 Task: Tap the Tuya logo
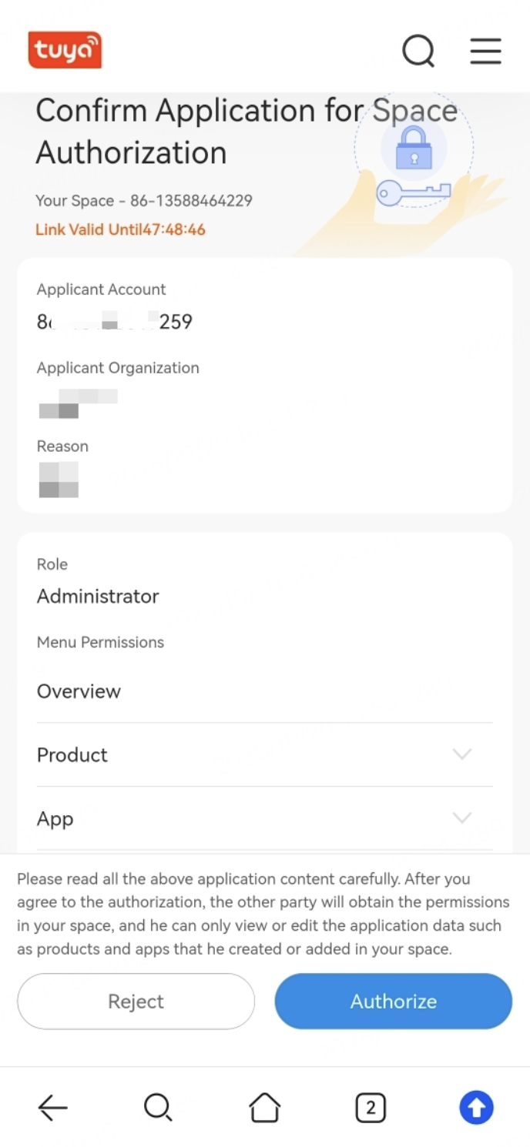point(65,50)
